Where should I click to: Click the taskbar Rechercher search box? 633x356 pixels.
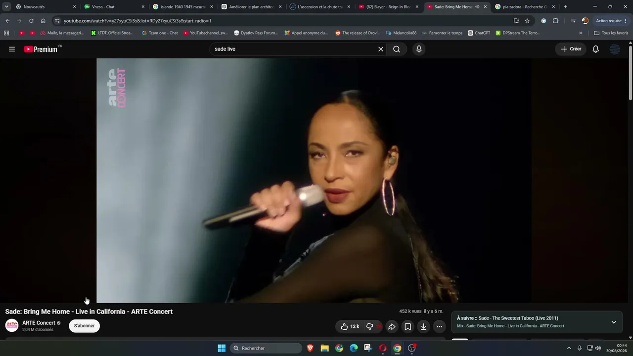[x=266, y=348]
